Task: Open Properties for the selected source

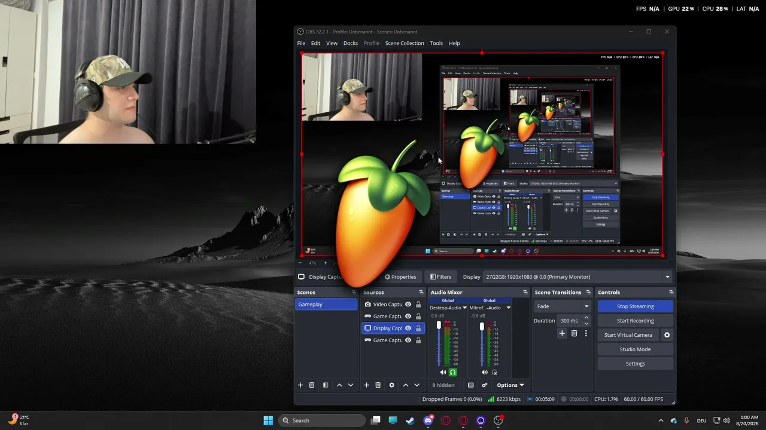Action: 400,277
